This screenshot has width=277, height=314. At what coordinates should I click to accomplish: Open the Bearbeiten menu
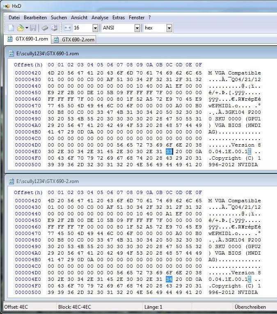(35, 18)
